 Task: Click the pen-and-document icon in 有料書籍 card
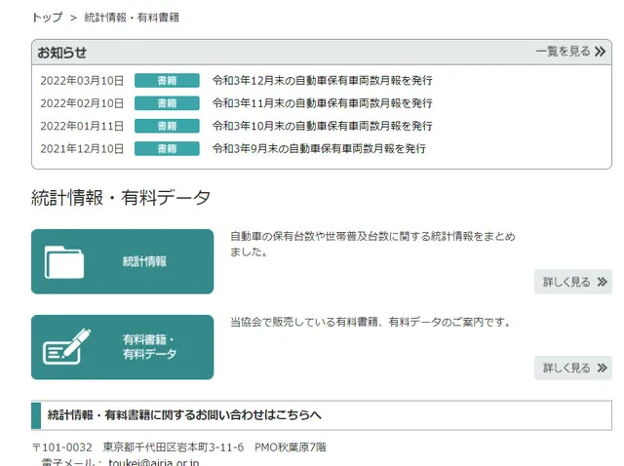(66, 346)
